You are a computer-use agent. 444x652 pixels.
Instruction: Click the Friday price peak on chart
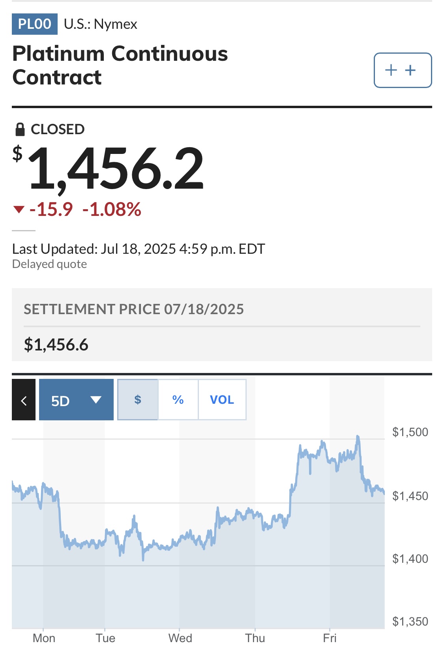click(x=358, y=437)
